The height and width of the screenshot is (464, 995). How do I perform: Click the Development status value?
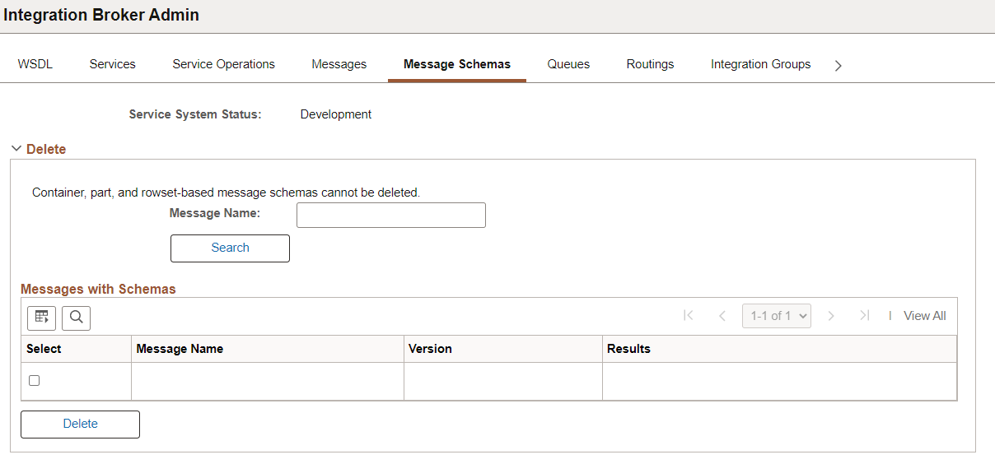(x=336, y=114)
